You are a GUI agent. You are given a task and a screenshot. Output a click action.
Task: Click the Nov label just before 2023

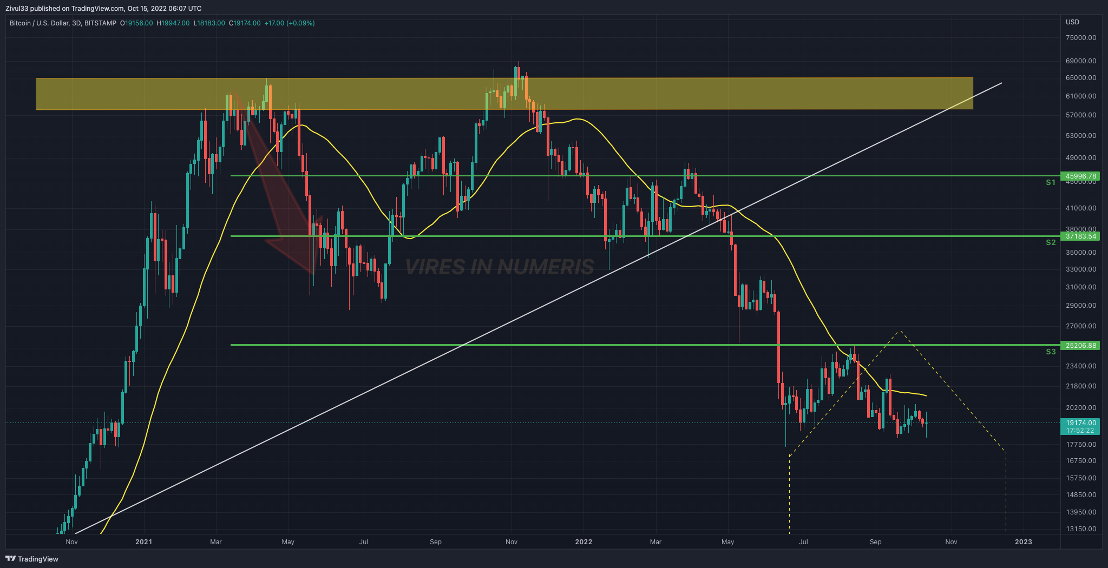(x=951, y=541)
